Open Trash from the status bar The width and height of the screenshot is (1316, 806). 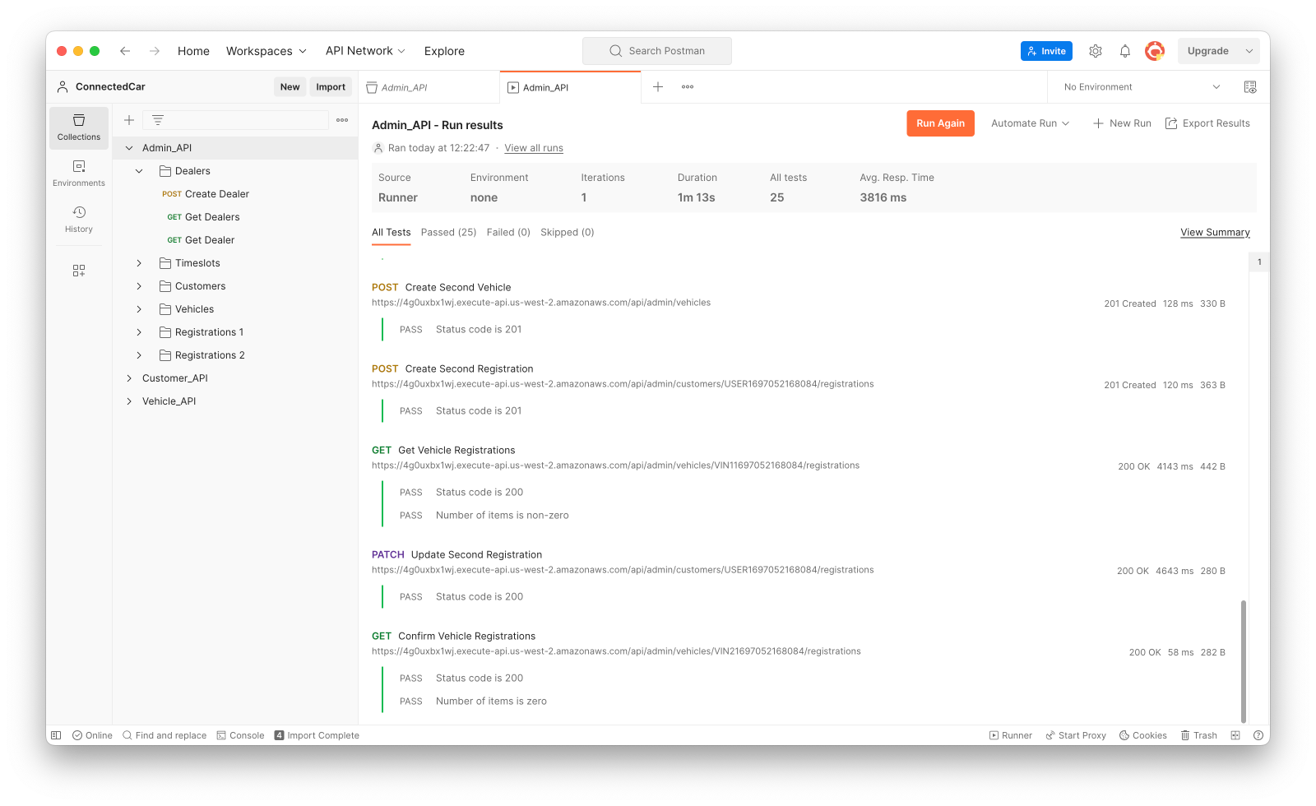click(1199, 735)
